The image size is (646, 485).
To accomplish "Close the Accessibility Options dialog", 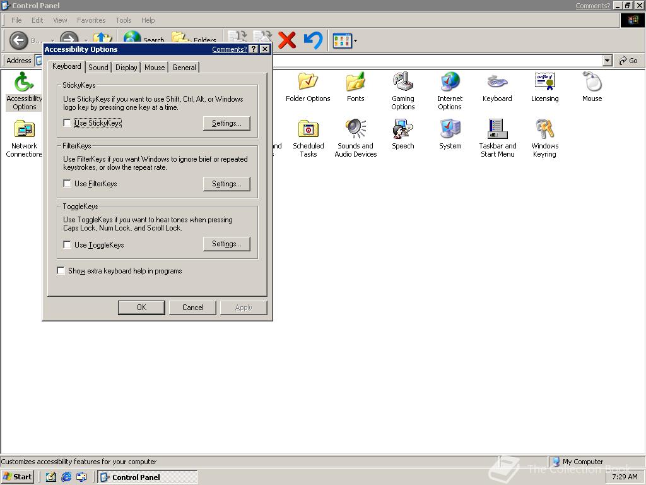I will [265, 49].
